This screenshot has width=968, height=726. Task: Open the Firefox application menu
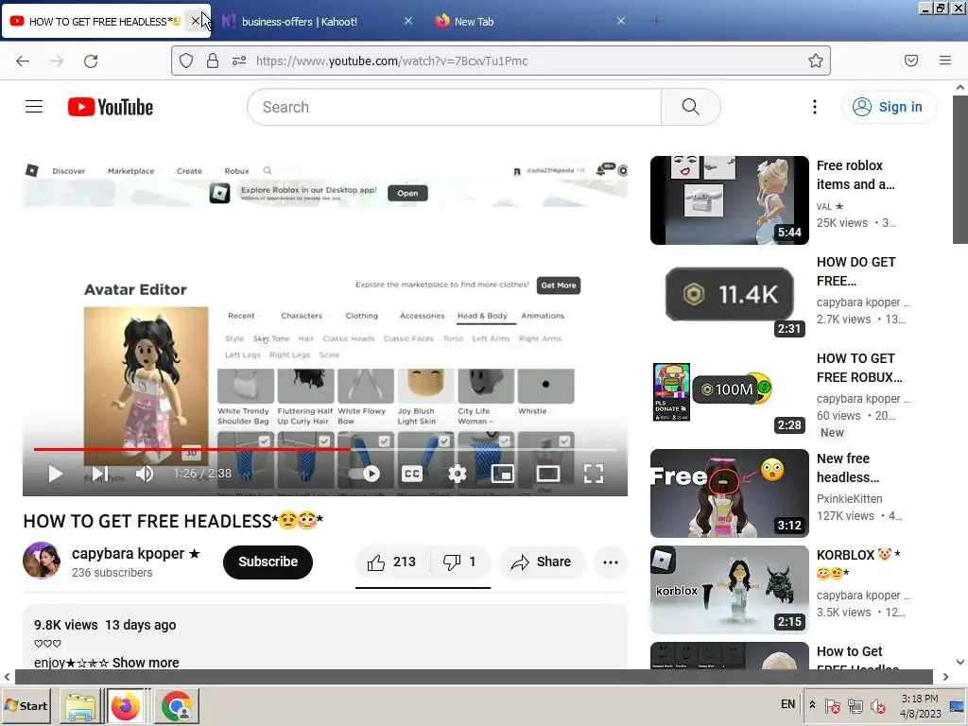click(945, 60)
